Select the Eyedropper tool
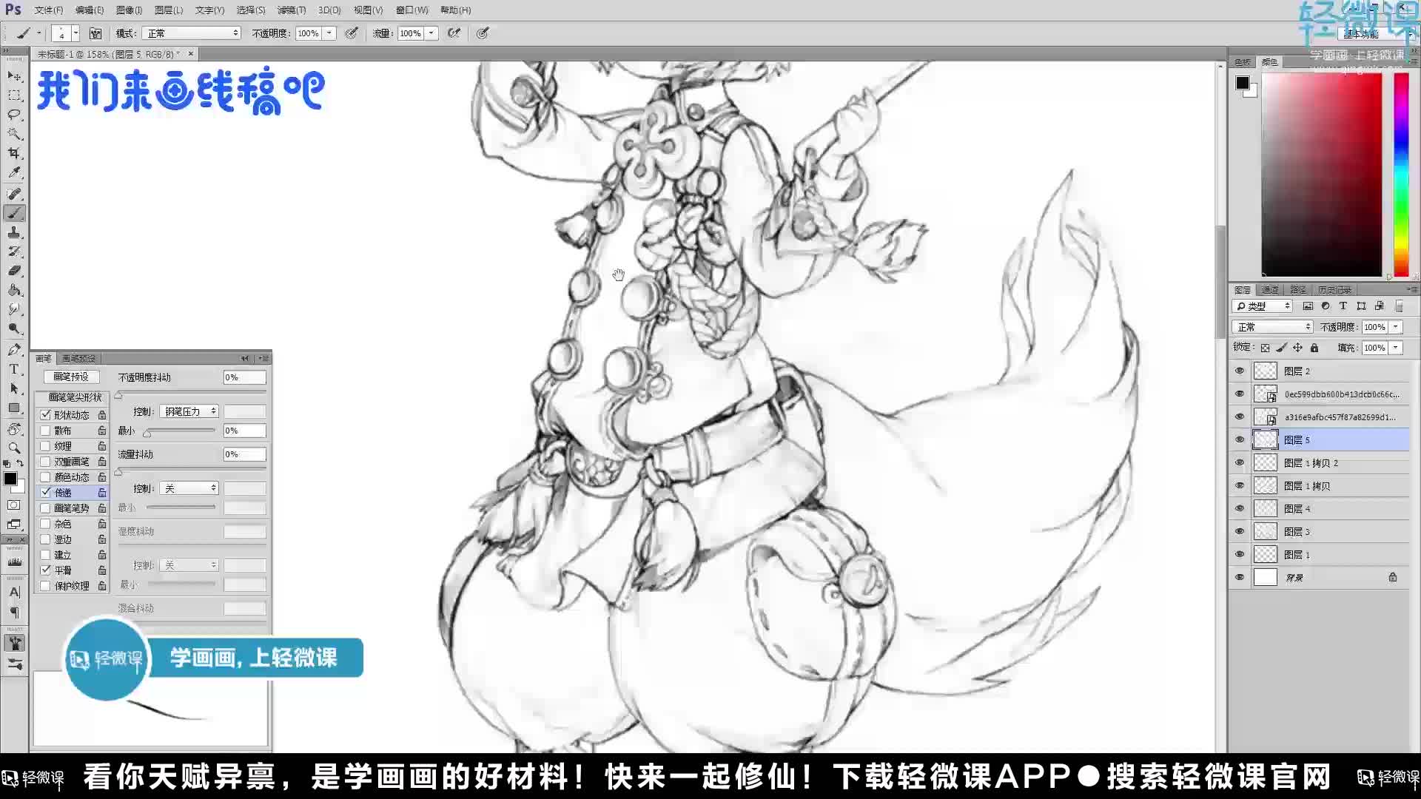Viewport: 1421px width, 799px height. tap(14, 172)
